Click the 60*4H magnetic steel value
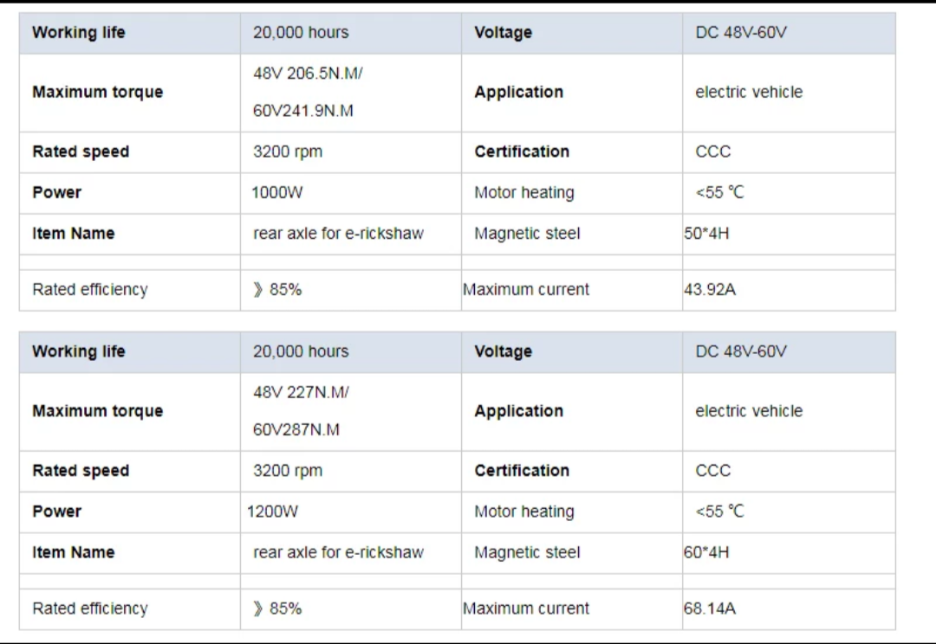 [705, 552]
